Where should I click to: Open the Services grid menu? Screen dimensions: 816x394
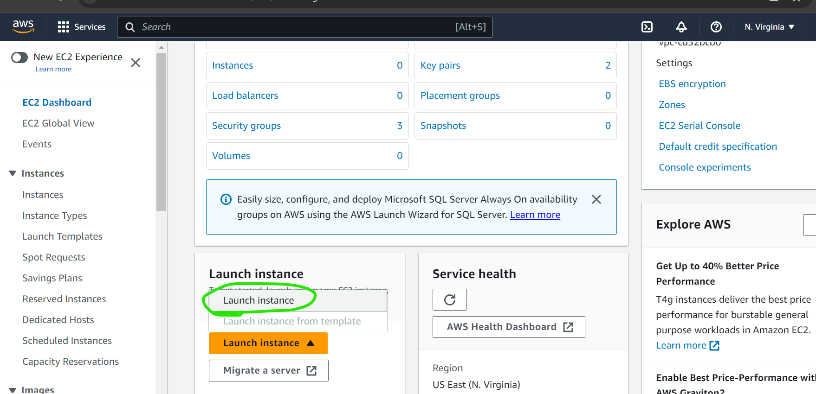pos(82,27)
